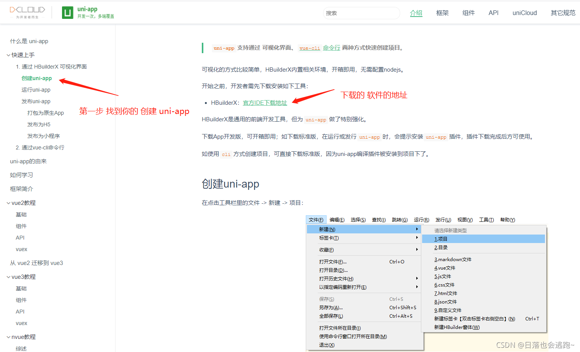
Task: Open vuex under vue2教程
Action: click(x=22, y=249)
